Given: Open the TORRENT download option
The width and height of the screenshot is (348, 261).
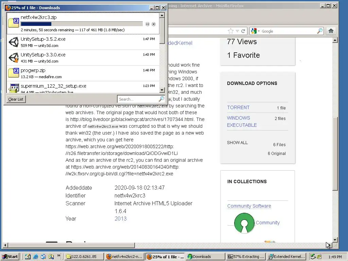Looking at the screenshot, I should click(x=238, y=107).
